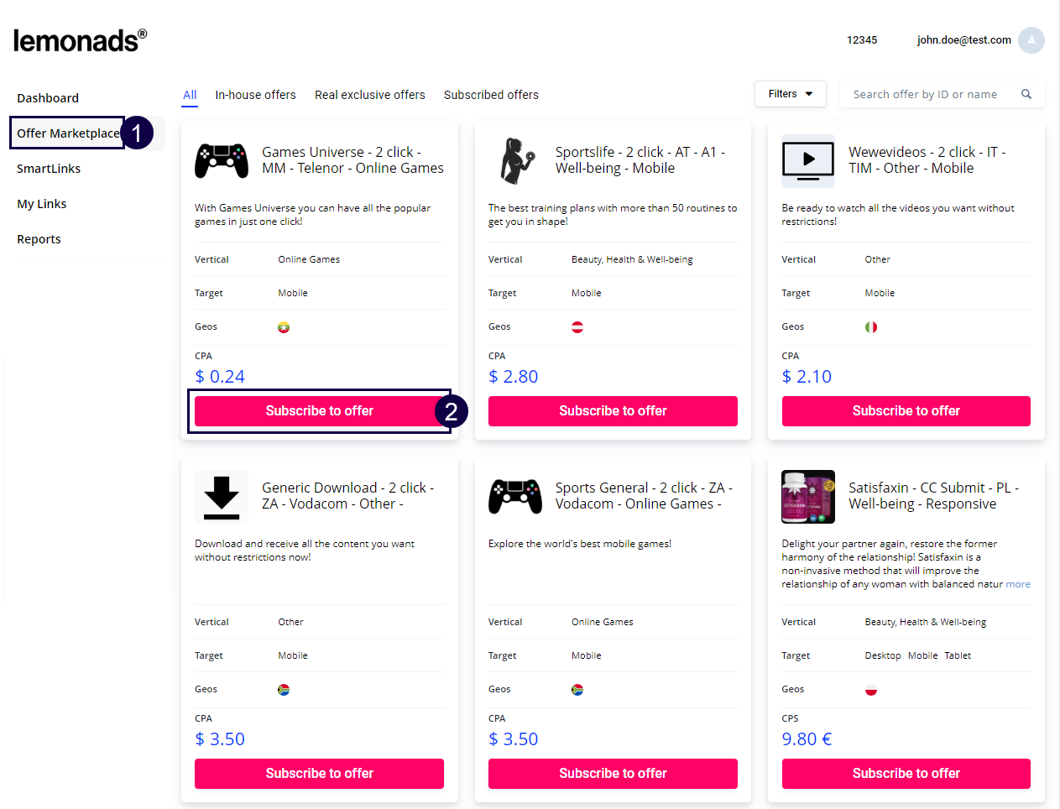Image resolution: width=1060 pixels, height=809 pixels.
Task: Click the search magnifier icon
Action: coord(1026,94)
